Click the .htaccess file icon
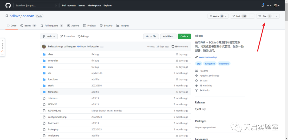Image resolution: width=288 pixels, height=140 pixels. pyautogui.click(x=44, y=98)
